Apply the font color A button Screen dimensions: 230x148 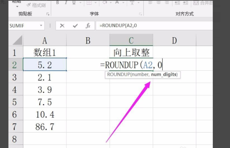(x=117, y=3)
